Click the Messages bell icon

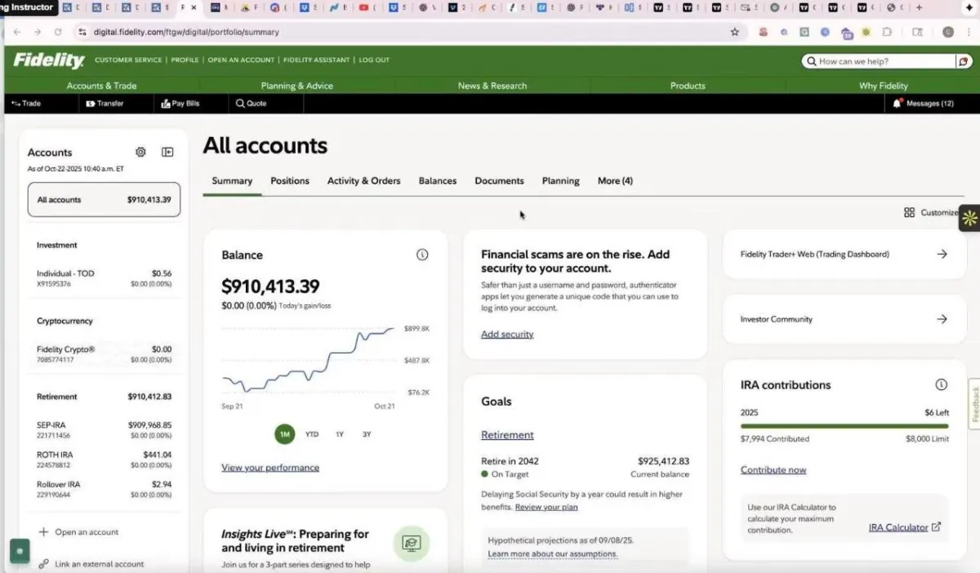tap(898, 104)
